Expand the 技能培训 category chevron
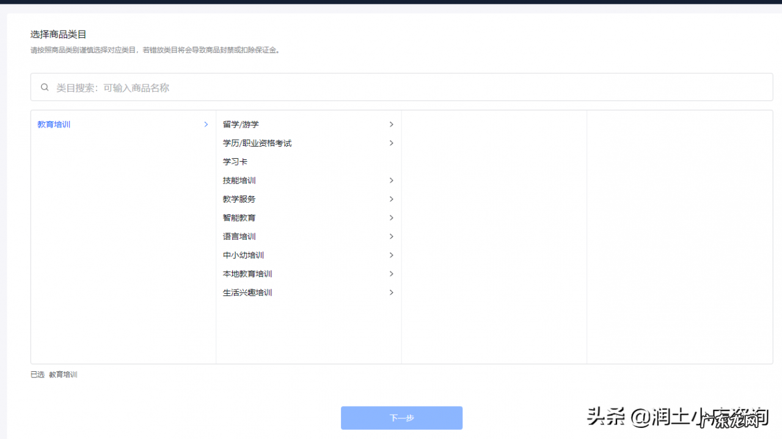The width and height of the screenshot is (782, 439). click(392, 180)
